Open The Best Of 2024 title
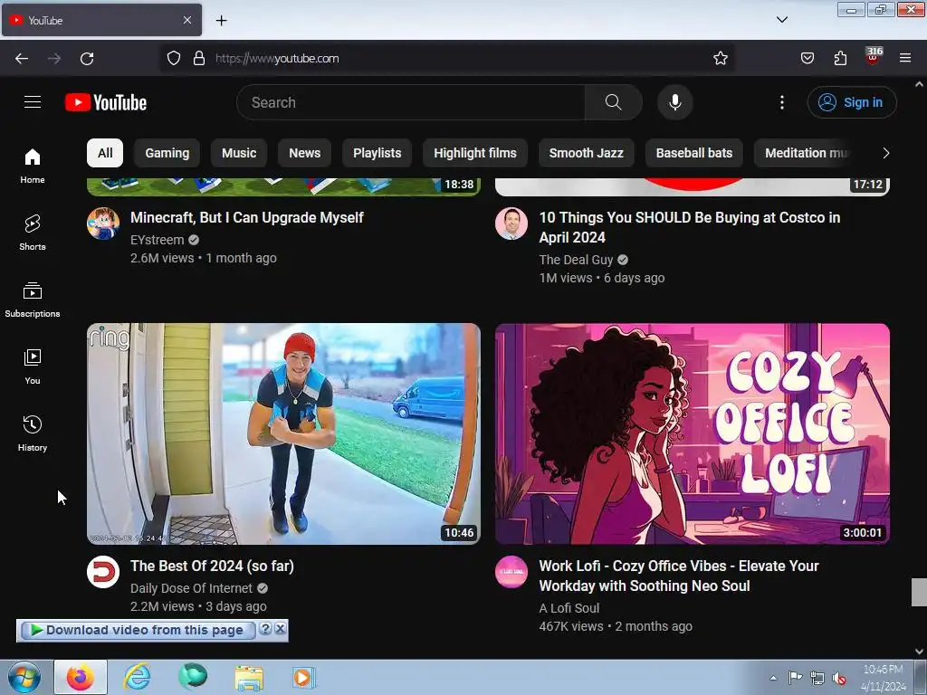Viewport: 927px width, 695px height. 212,566
